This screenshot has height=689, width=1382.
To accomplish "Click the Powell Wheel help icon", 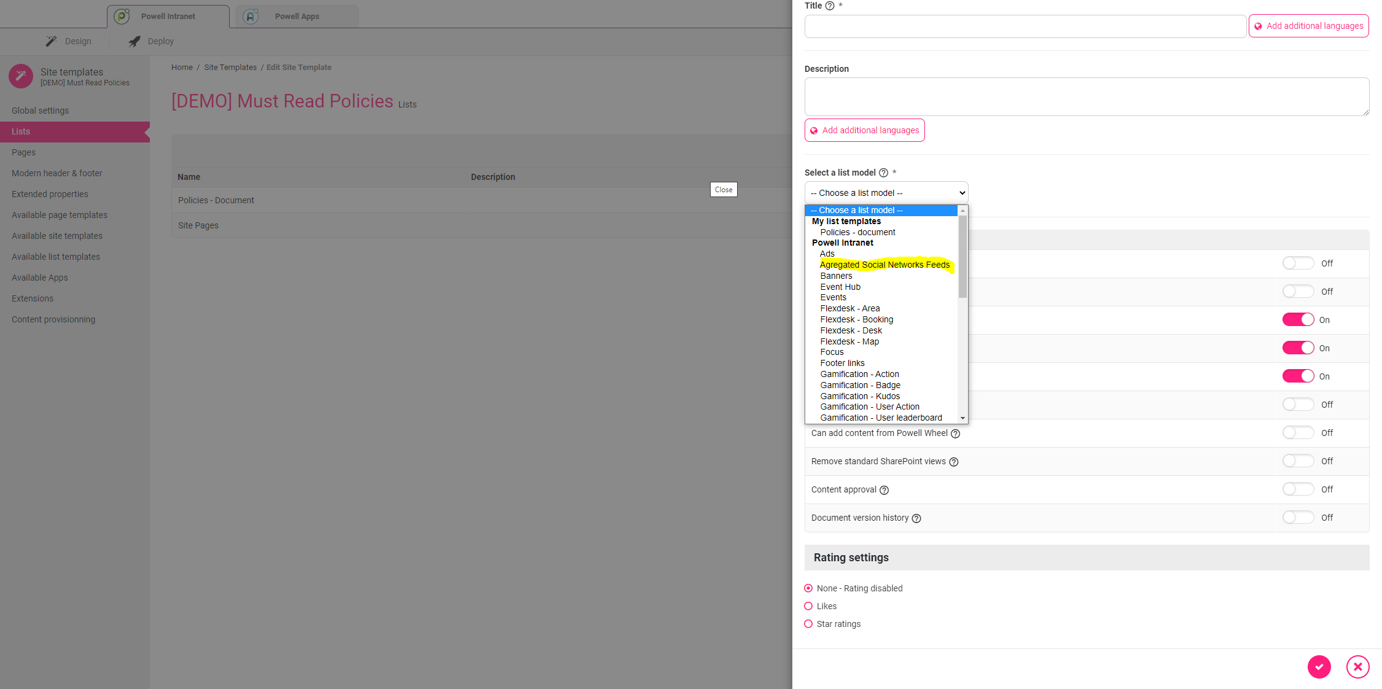I will click(955, 434).
